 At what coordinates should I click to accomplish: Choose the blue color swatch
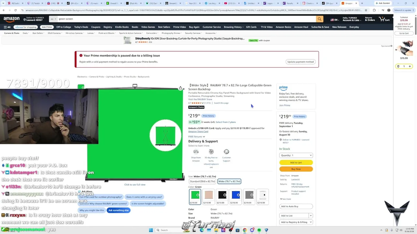236,197
